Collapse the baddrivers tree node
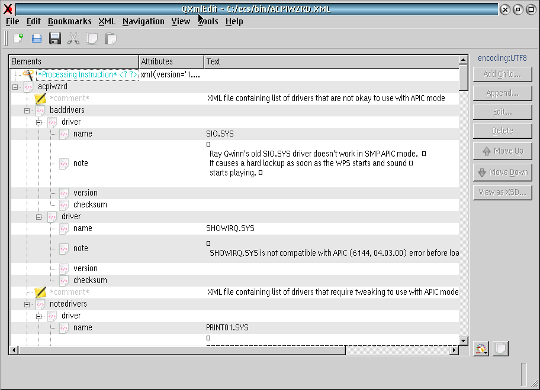Screen dimensions: 540x390 27,110
